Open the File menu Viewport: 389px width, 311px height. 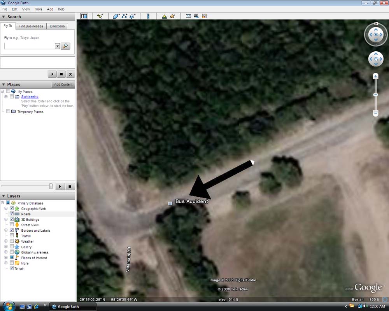(x=5, y=9)
